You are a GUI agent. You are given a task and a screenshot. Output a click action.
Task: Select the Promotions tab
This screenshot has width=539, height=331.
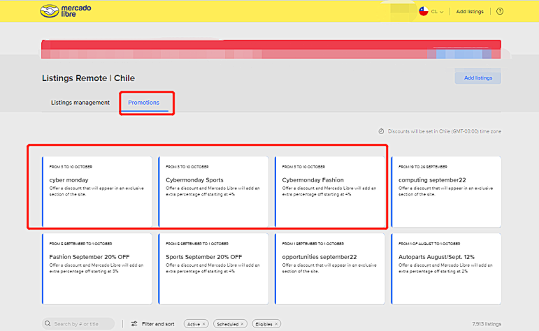(x=143, y=103)
